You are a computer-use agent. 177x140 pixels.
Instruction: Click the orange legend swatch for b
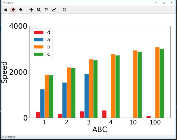[x=38, y=47]
